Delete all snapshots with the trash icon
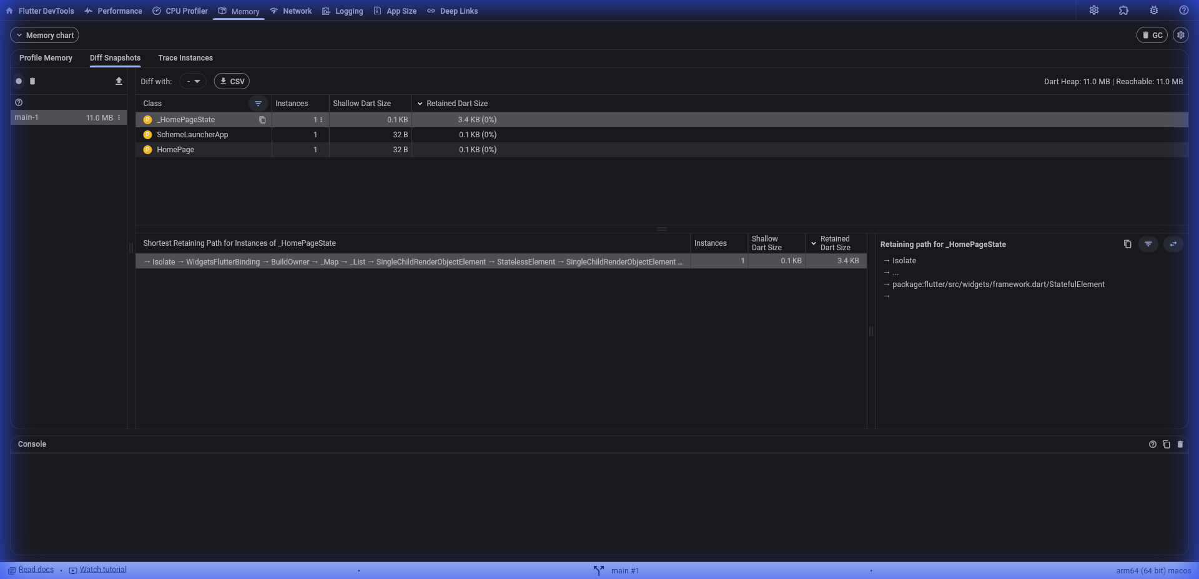The image size is (1199, 579). pos(32,81)
